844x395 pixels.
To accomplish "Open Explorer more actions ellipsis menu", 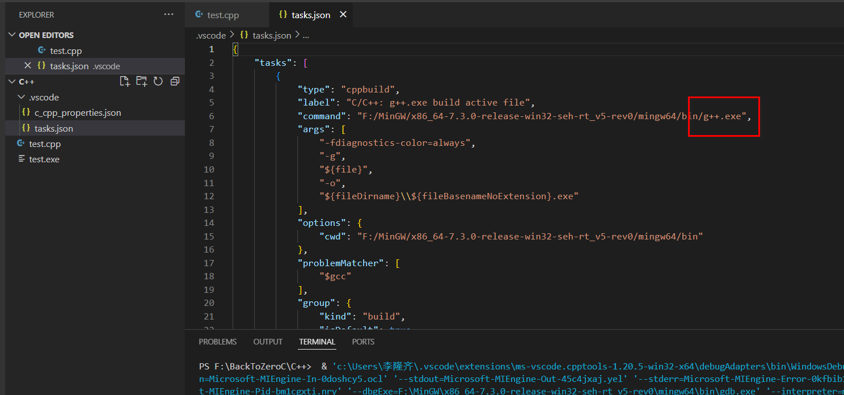I will coord(169,14).
